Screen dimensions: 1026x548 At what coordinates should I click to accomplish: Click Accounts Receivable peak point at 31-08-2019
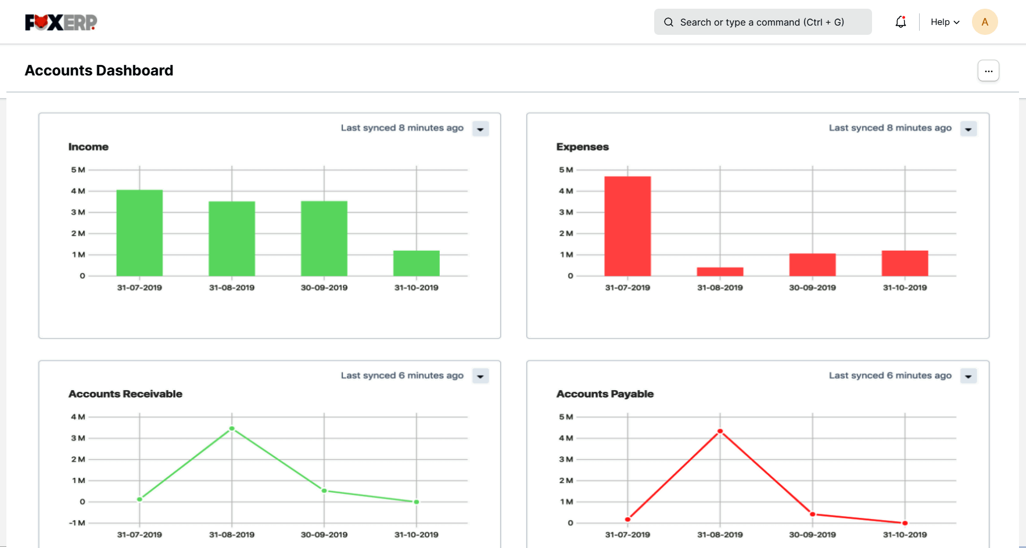point(232,428)
